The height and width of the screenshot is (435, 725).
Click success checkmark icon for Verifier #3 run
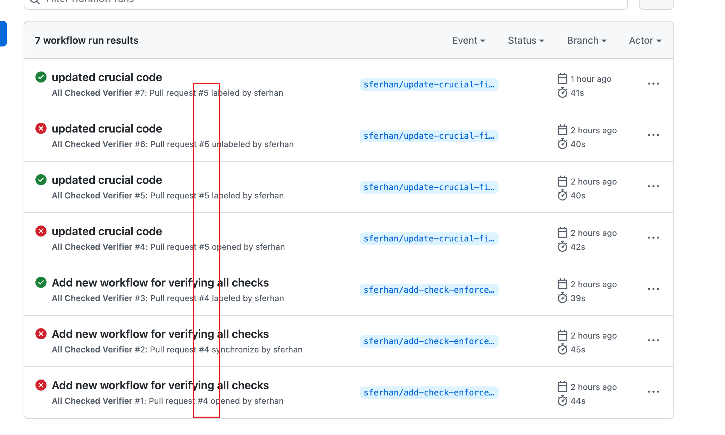[41, 282]
